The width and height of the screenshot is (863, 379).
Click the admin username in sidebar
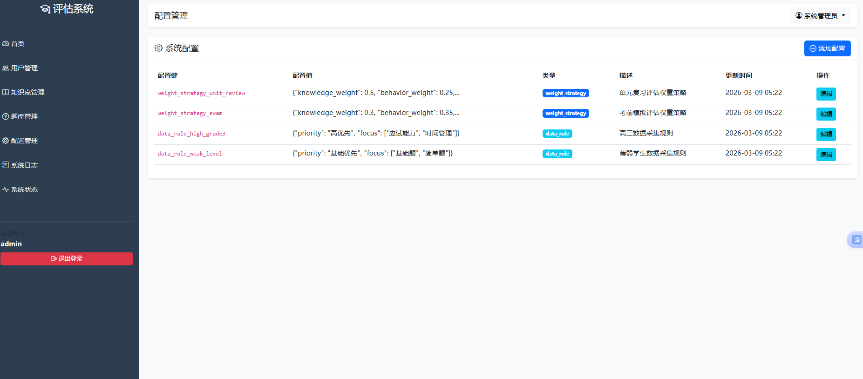pyautogui.click(x=11, y=244)
